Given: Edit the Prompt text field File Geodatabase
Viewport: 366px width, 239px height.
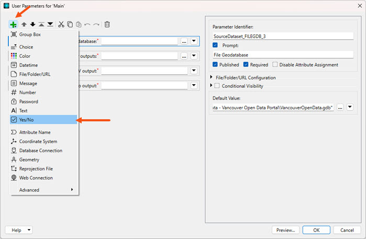Looking at the screenshot, I should pos(283,55).
